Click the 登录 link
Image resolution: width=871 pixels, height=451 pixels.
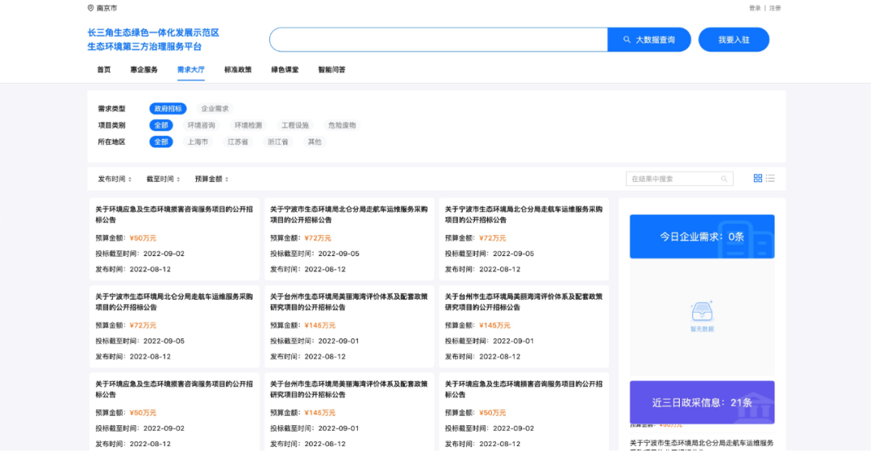(x=755, y=8)
